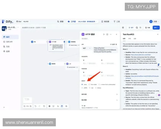Screen dimensions: 161x129
Task: Expand the 输出变量 (output variables) section
Action: 99,100
